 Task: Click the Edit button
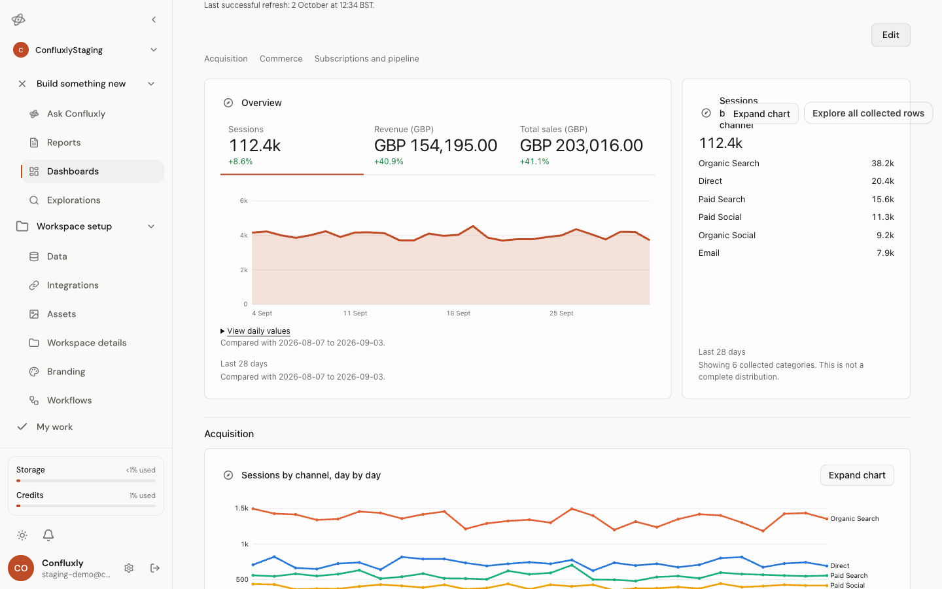pyautogui.click(x=890, y=35)
